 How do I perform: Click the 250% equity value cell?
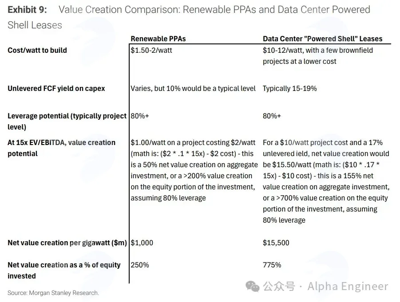[140, 265]
